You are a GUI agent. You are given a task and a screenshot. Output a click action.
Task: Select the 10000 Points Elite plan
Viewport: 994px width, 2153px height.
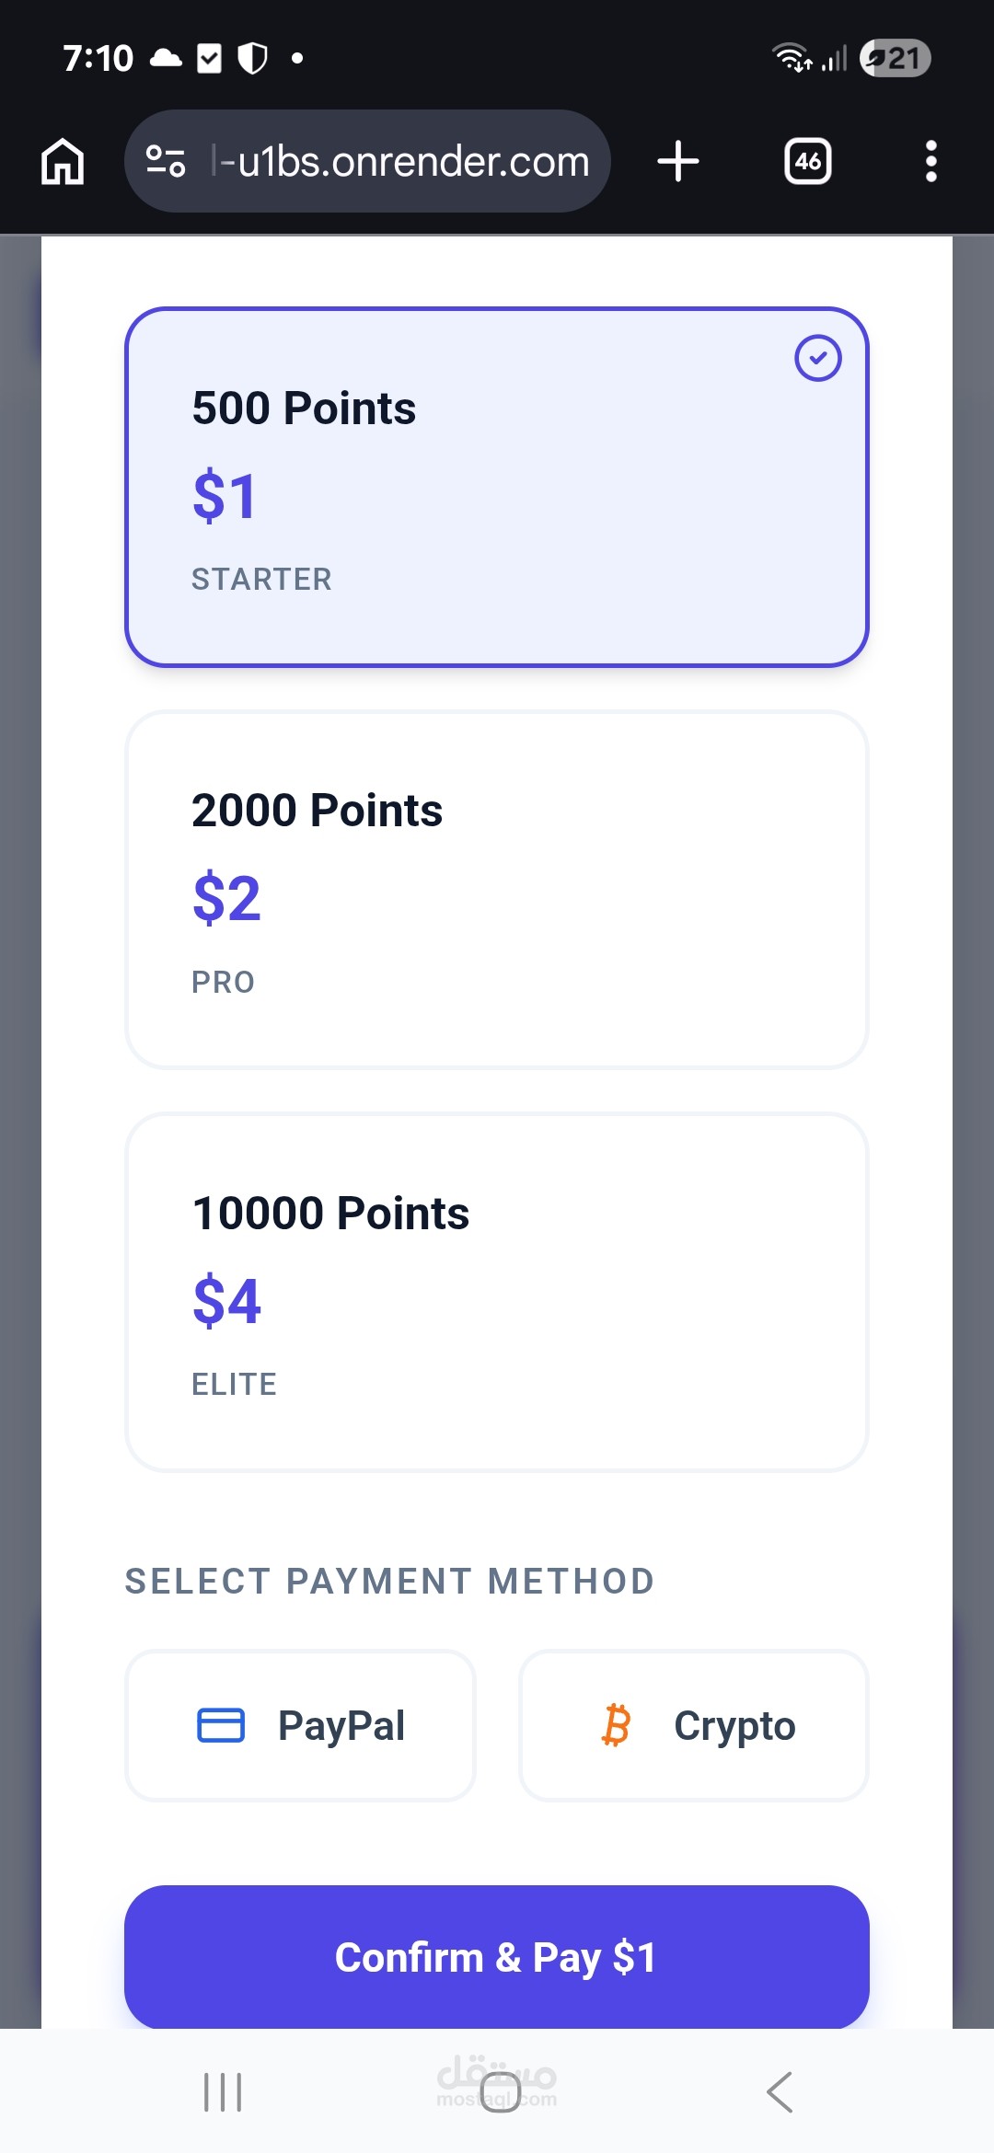(497, 1292)
